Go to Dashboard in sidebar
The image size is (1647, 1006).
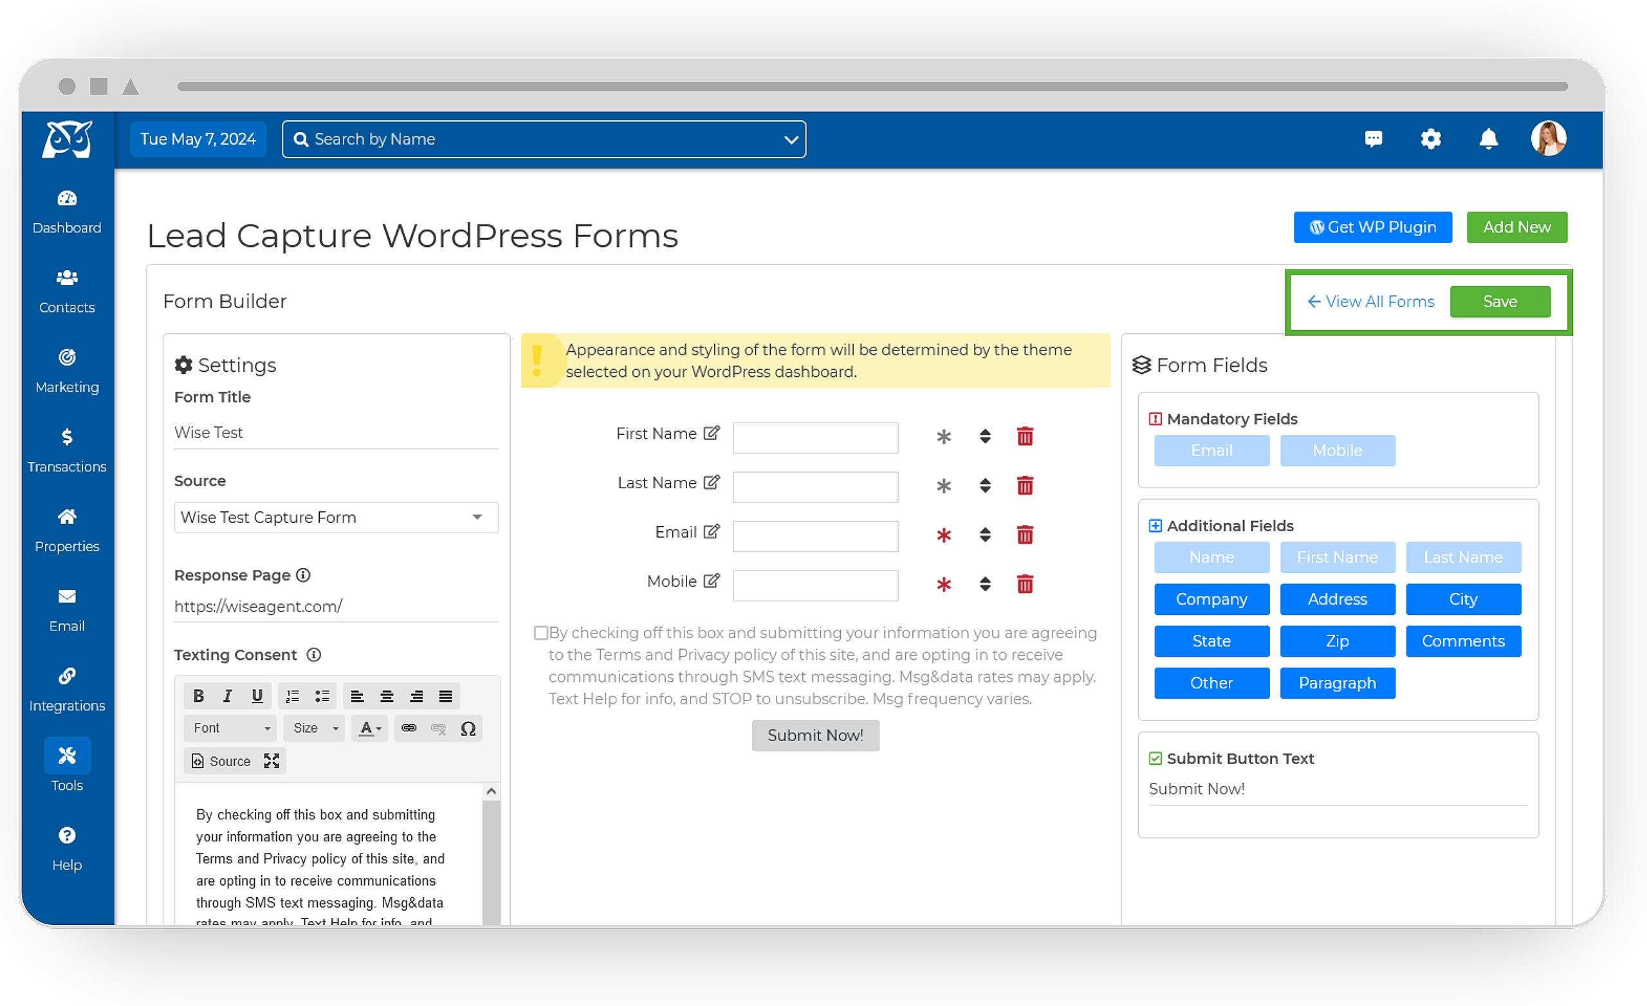pyautogui.click(x=67, y=212)
